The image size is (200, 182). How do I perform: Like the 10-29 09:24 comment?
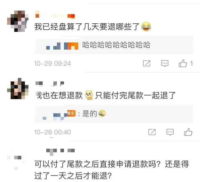tap(183, 63)
